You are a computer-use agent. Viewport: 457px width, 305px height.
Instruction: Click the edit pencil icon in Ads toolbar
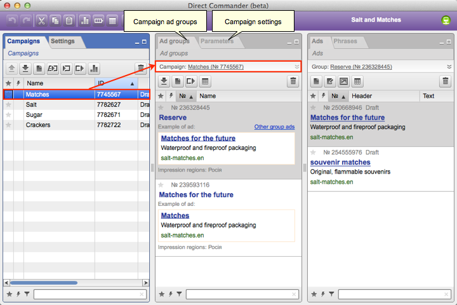pyautogui.click(x=330, y=81)
